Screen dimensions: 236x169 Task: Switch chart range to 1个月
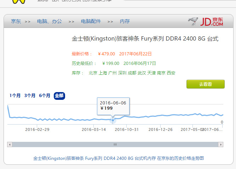click(15, 96)
